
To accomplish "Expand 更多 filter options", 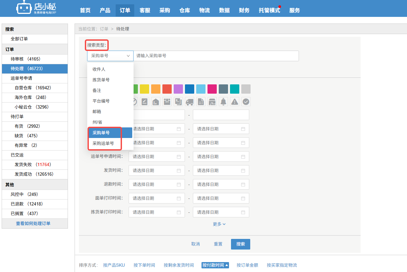I will pos(219,224).
